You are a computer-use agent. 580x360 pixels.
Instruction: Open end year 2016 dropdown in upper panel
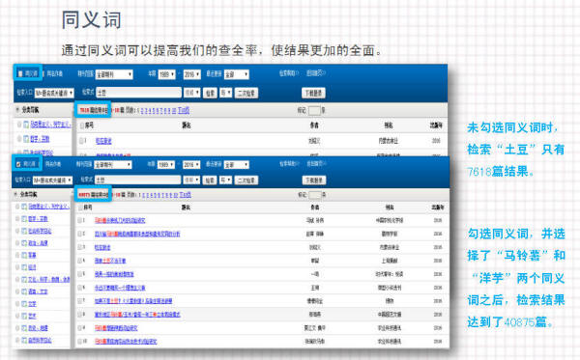click(192, 74)
